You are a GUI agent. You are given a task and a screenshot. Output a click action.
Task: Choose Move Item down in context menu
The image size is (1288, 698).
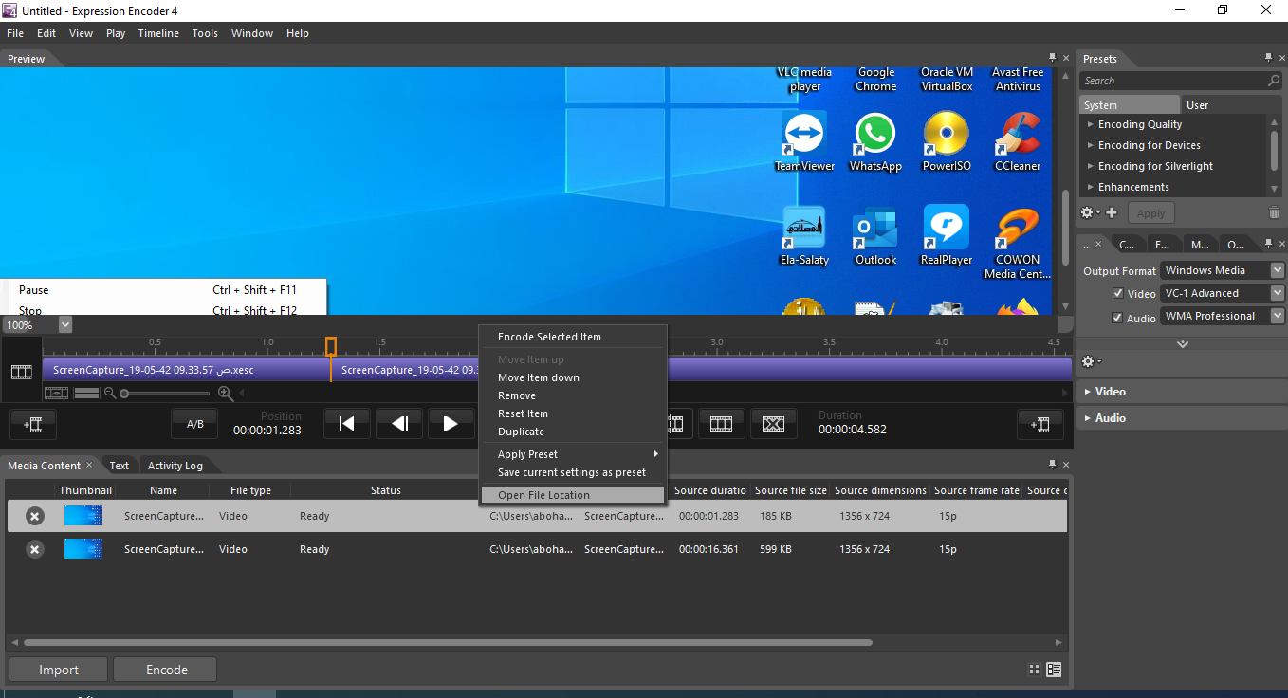click(573, 377)
